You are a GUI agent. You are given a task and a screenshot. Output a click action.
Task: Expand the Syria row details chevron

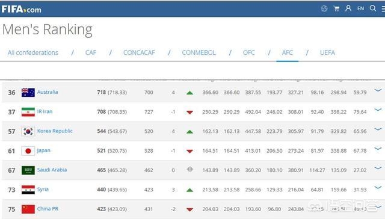[x=378, y=188]
